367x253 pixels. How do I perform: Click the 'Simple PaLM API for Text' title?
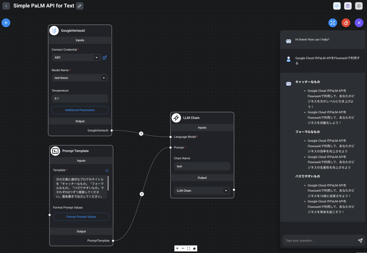[44, 6]
